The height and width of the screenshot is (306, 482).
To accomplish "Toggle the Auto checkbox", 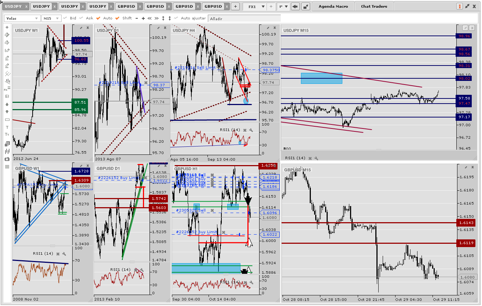I will click(98, 18).
